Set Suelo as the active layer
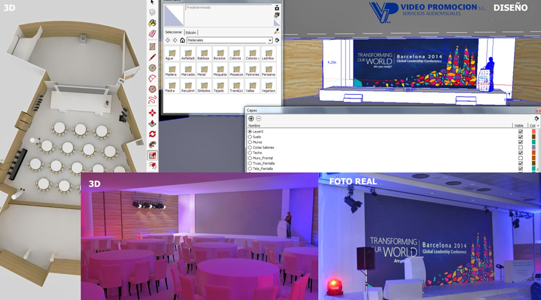Image resolution: width=541 pixels, height=300 pixels. pyautogui.click(x=250, y=137)
